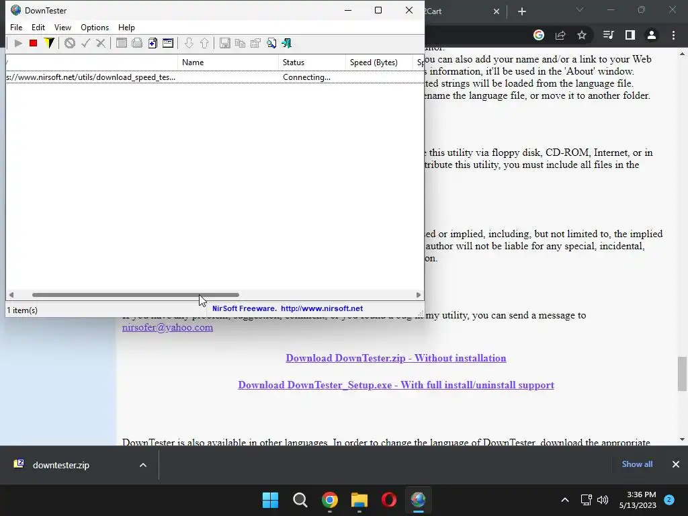This screenshot has height=516, width=688.
Task: Close the Chrome downloads bar
Action: pos(676,464)
